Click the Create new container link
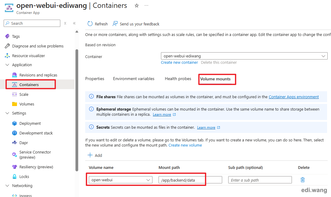331x197 pixels. [x=179, y=63]
